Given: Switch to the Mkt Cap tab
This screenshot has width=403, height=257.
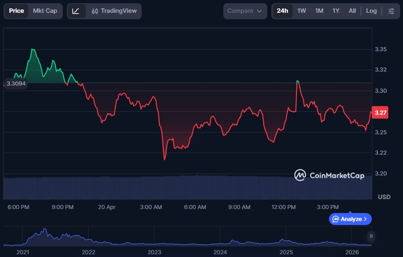Looking at the screenshot, I should [45, 11].
